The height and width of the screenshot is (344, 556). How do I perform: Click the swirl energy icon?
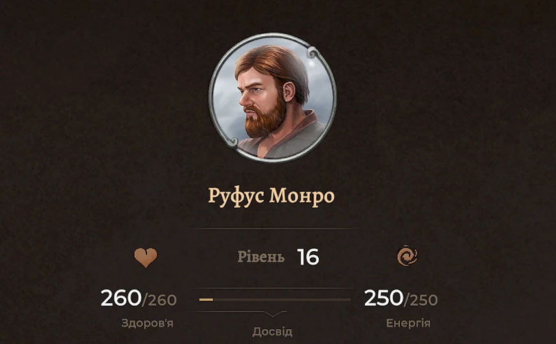click(407, 256)
